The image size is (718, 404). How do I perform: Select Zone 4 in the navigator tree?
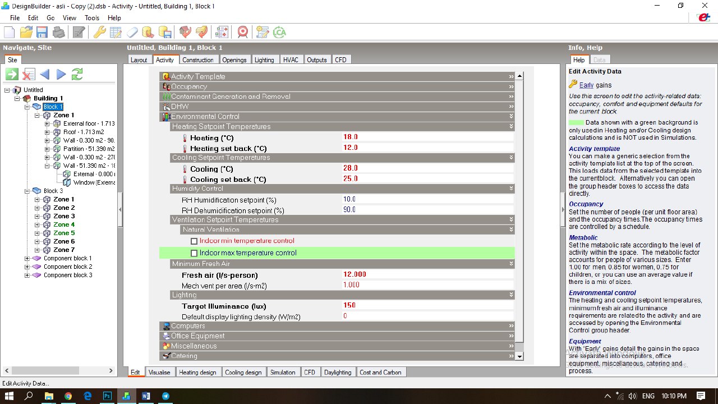[64, 224]
